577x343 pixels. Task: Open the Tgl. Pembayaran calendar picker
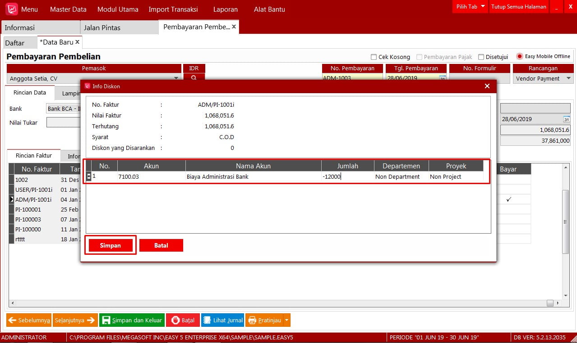click(x=443, y=78)
